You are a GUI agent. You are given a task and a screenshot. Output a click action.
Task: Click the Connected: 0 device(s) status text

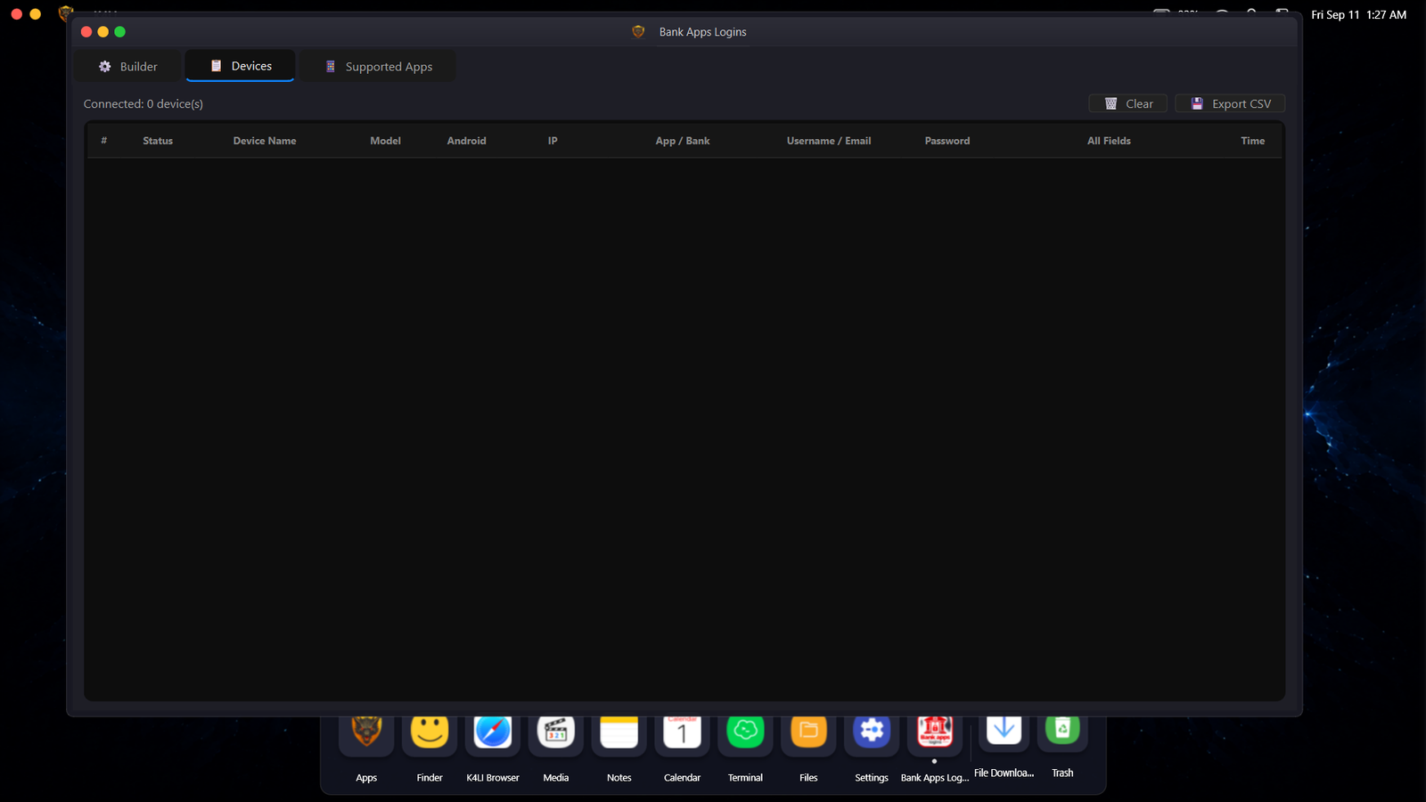click(x=143, y=104)
